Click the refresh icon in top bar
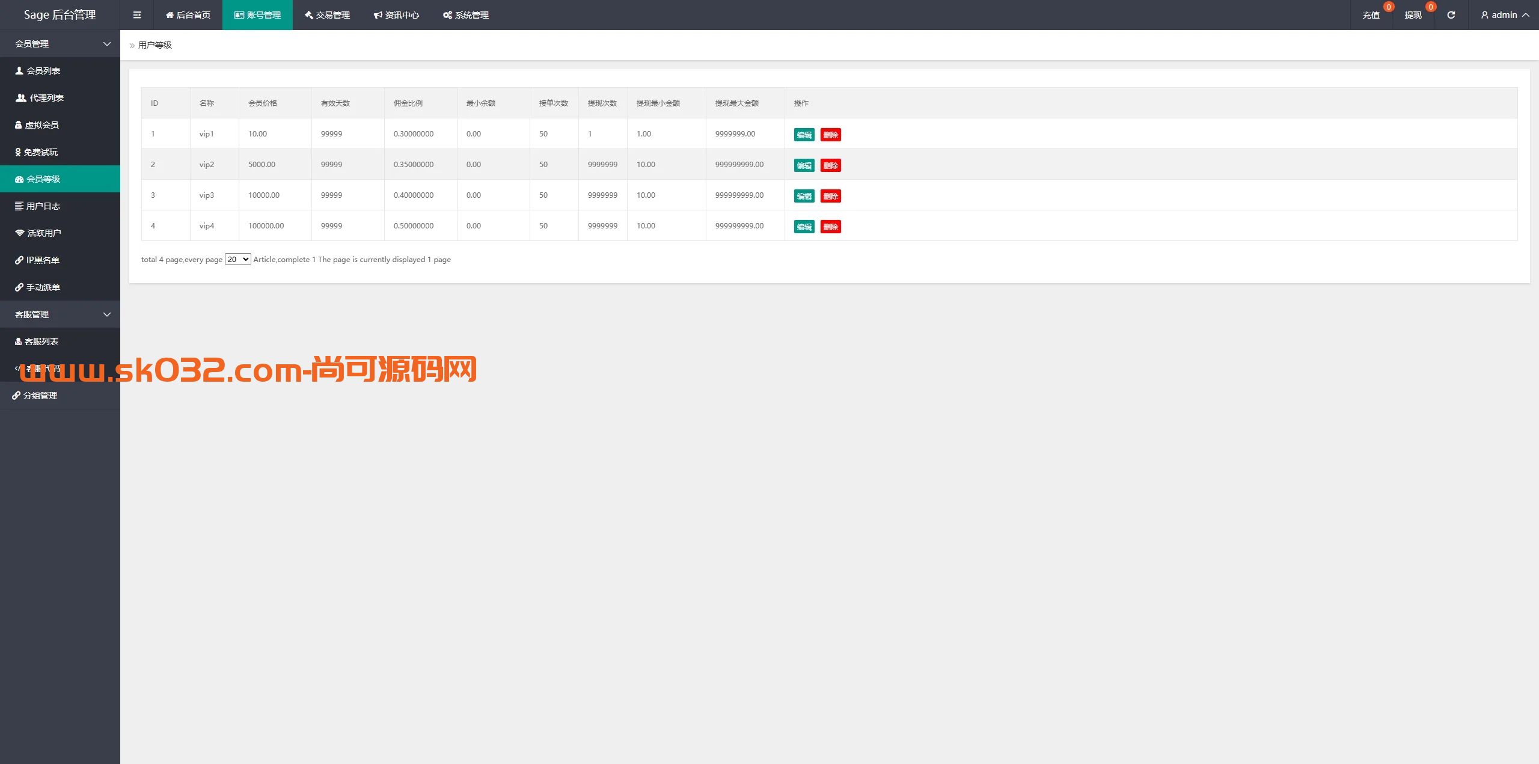This screenshot has width=1539, height=764. (x=1451, y=15)
